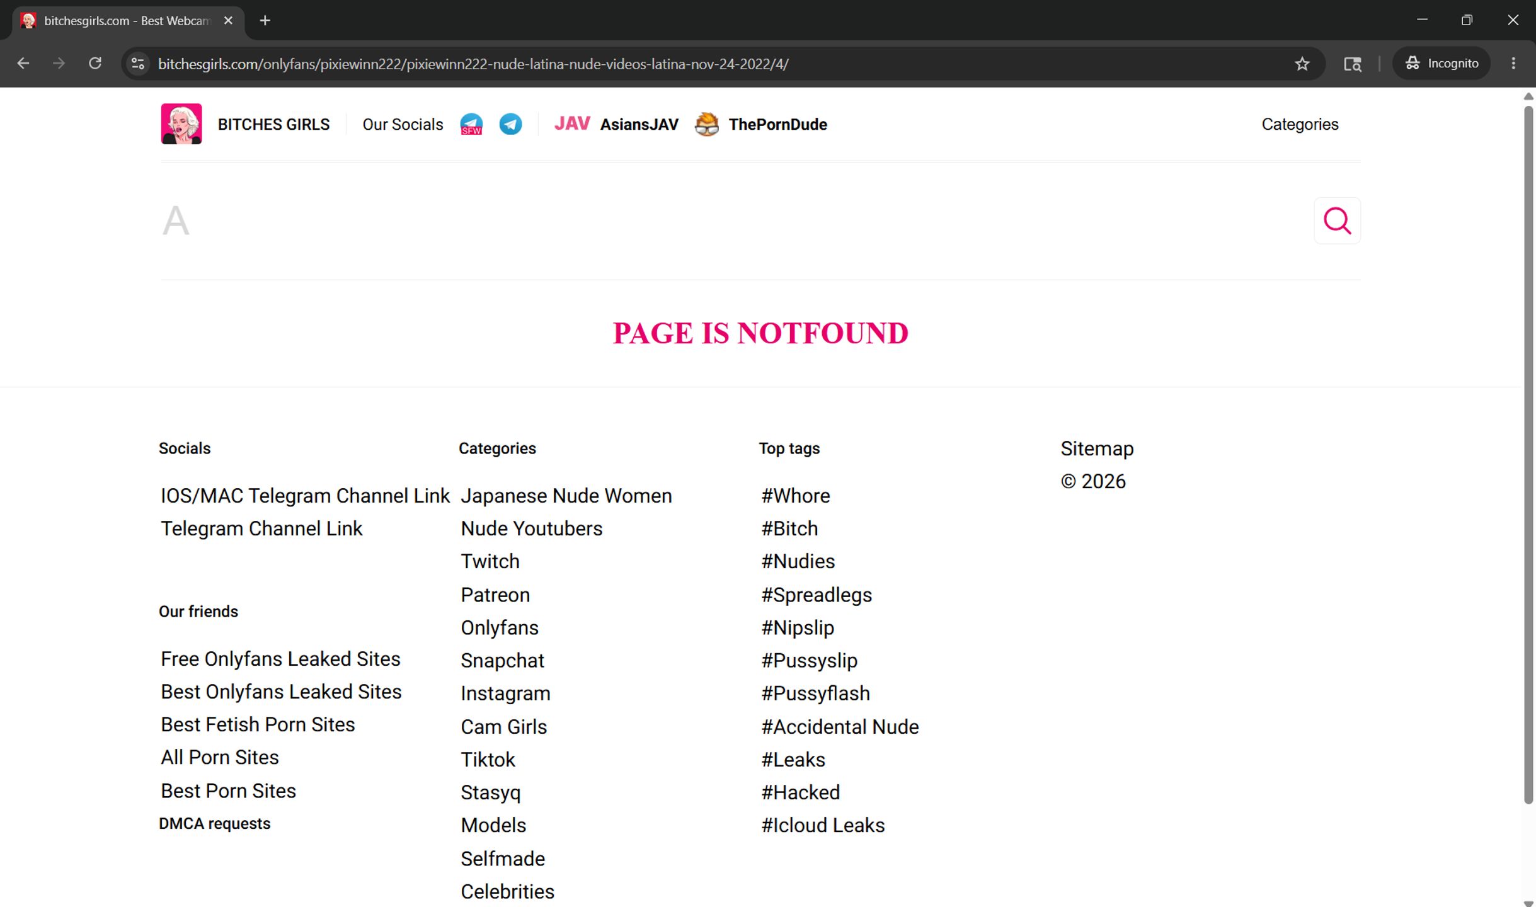Click the pink search magnifier button

(x=1337, y=220)
